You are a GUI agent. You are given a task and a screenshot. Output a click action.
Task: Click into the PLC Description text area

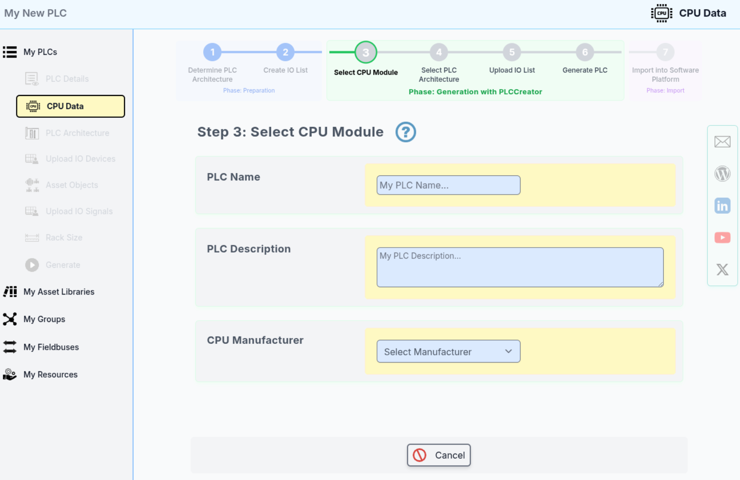pos(520,267)
